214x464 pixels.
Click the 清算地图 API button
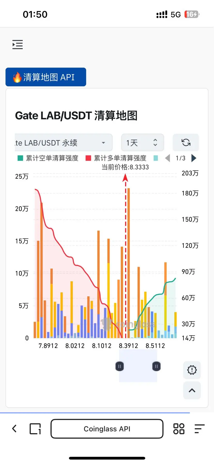46,77
